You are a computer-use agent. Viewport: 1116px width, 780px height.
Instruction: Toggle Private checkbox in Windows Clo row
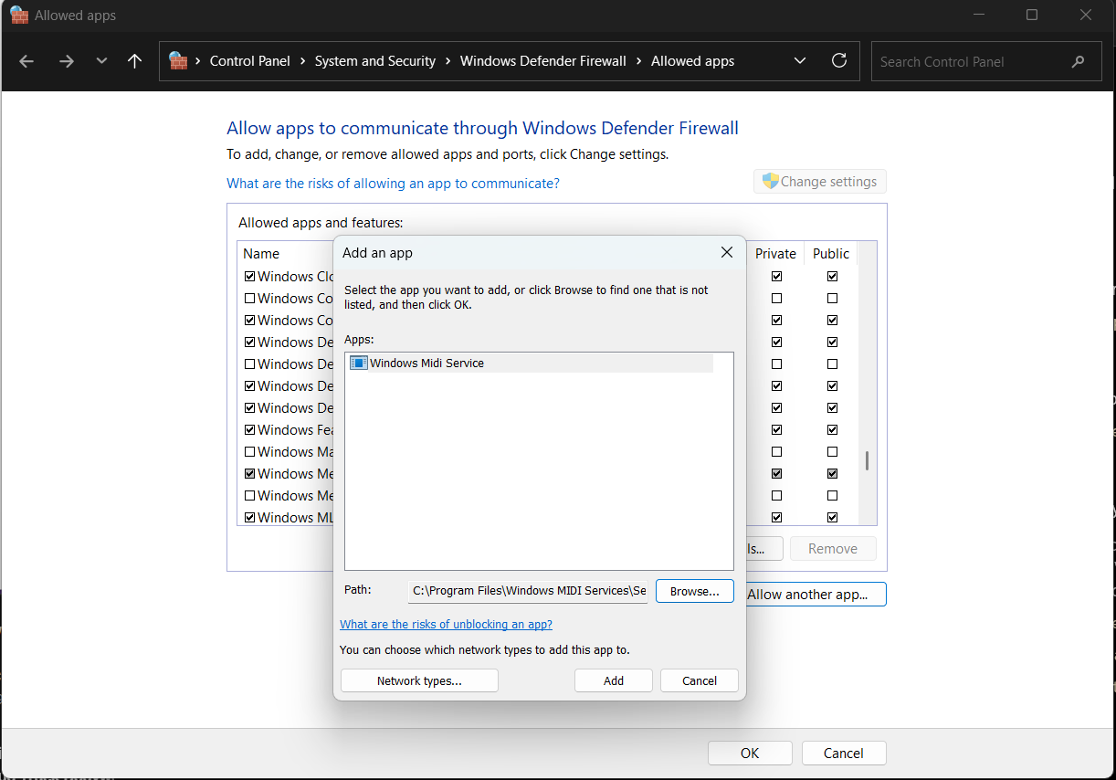776,276
